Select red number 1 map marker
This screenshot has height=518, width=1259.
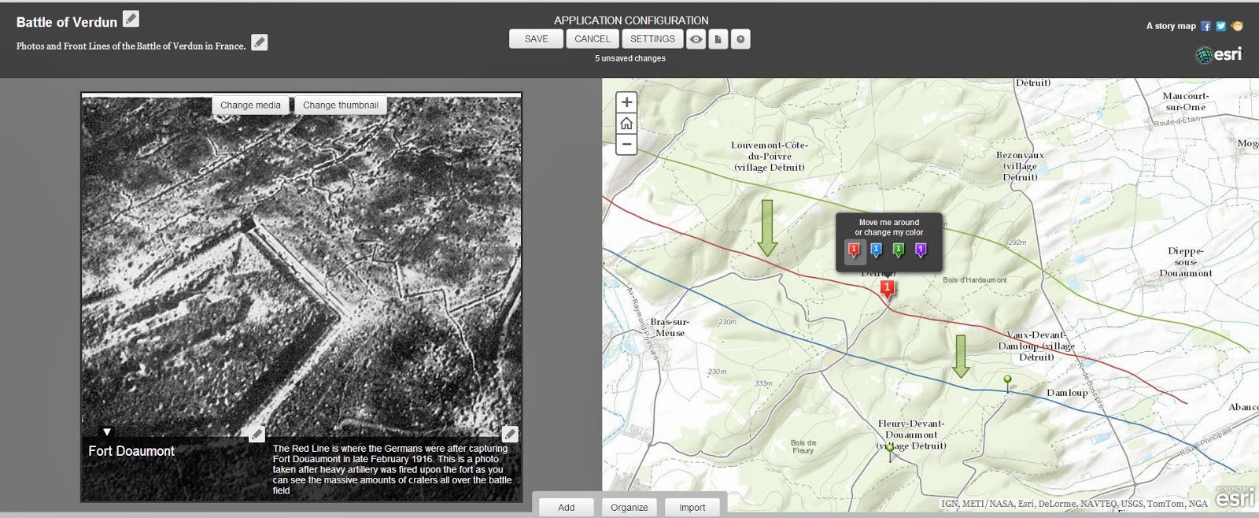pyautogui.click(x=888, y=290)
